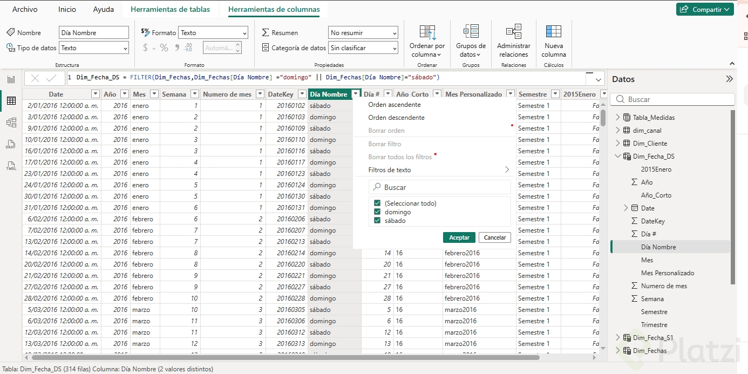748x374 pixels.
Task: Select Orden ascendente menu option
Action: (395, 105)
